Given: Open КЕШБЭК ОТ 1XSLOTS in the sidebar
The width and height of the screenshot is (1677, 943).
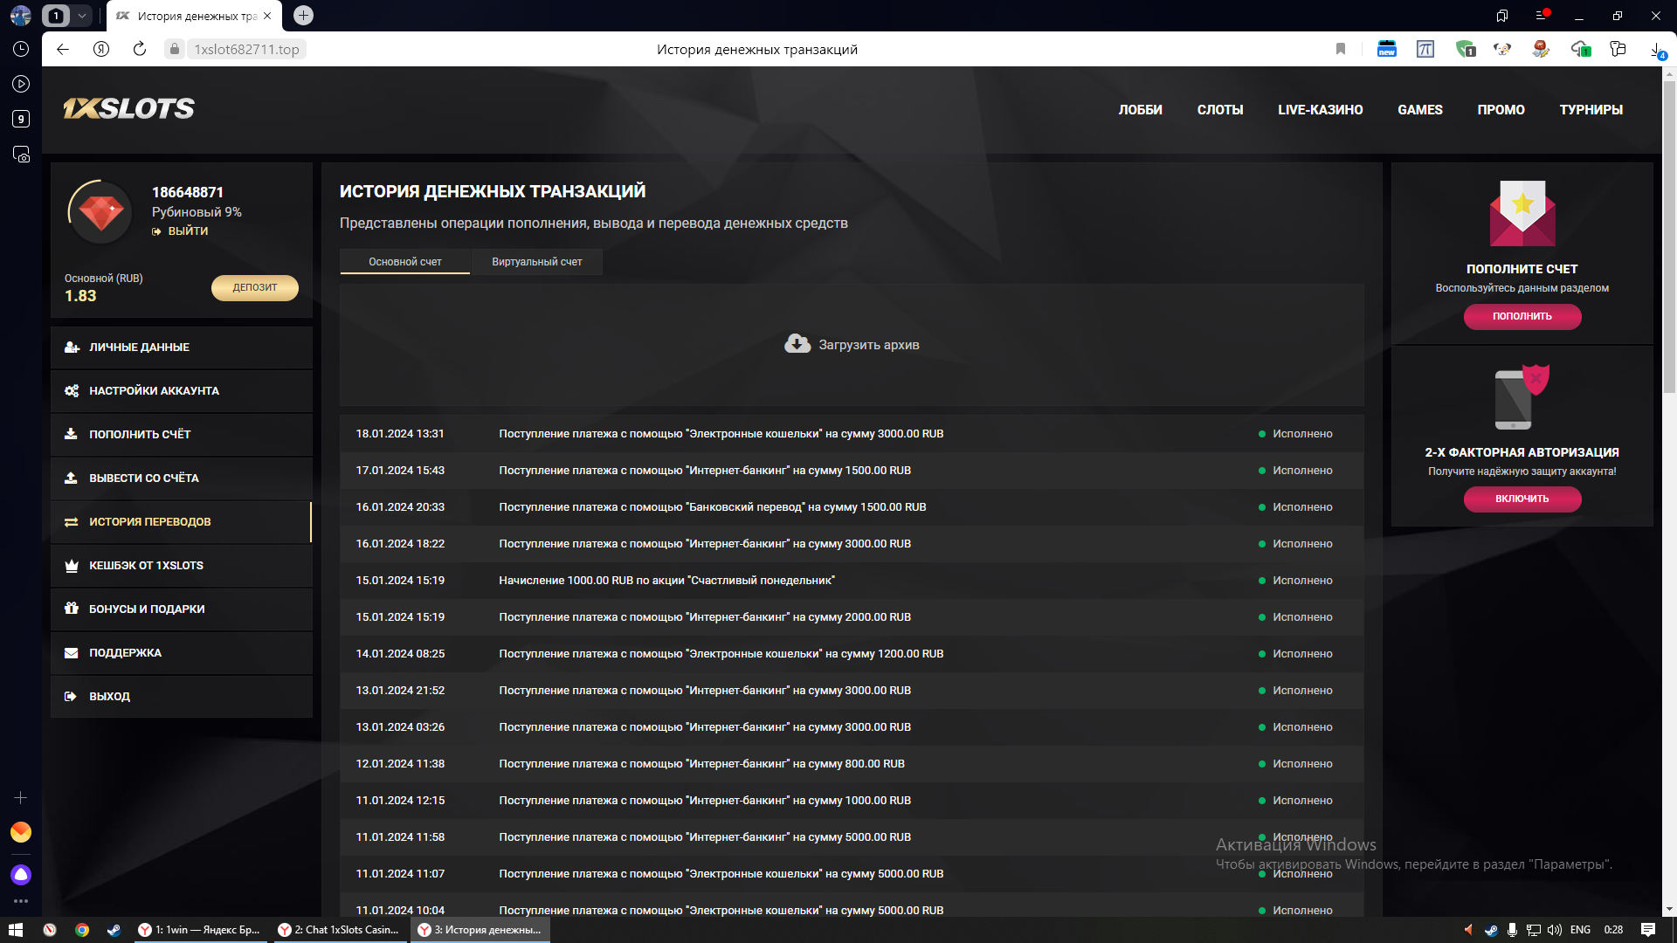Looking at the screenshot, I should [x=146, y=566].
